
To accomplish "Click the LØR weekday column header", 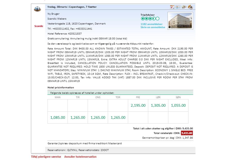I will pos(158,97).
